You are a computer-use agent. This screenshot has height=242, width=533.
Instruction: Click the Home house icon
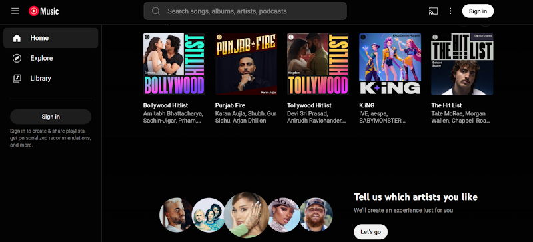click(x=17, y=38)
